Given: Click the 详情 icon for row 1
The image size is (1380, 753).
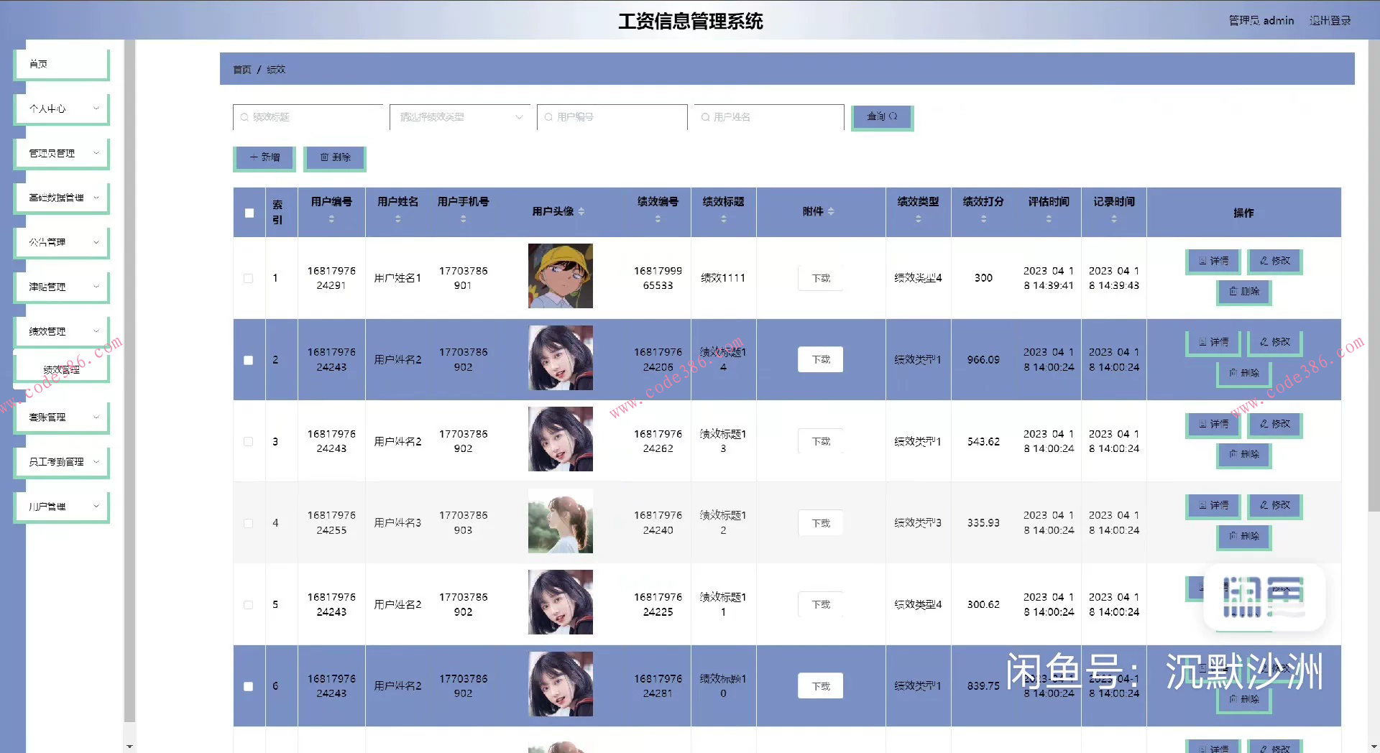Looking at the screenshot, I should click(1213, 262).
